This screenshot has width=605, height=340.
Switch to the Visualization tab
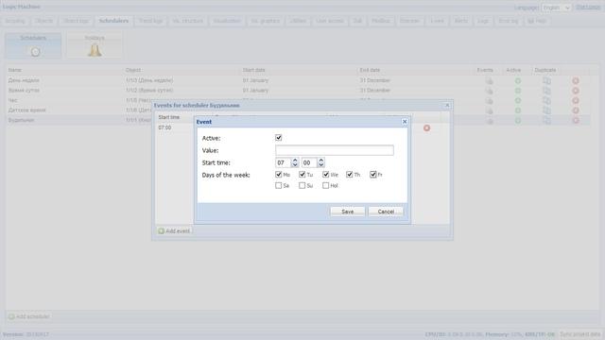(227, 21)
